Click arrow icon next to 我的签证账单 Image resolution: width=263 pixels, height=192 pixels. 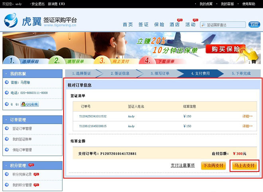(x=7, y=139)
